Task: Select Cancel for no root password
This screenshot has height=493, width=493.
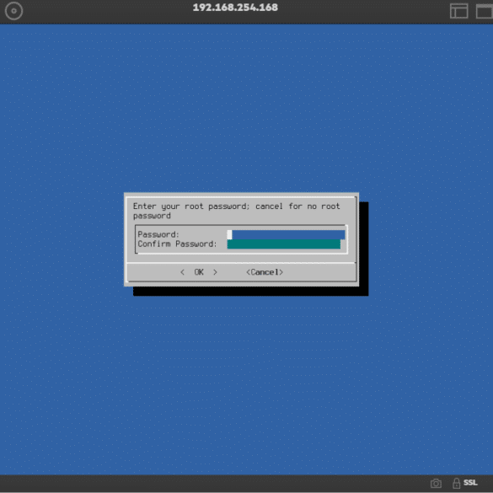Action: click(265, 272)
